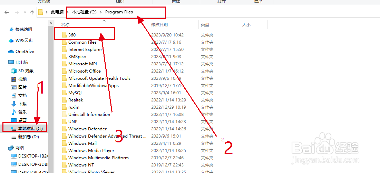The height and width of the screenshot is (173, 380).
Task: Select the Internet Explorer folder
Action: pos(85,49)
